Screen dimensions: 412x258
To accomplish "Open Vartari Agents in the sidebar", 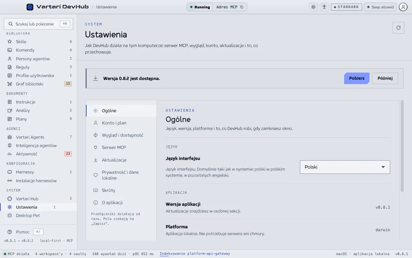I will 39,137.
